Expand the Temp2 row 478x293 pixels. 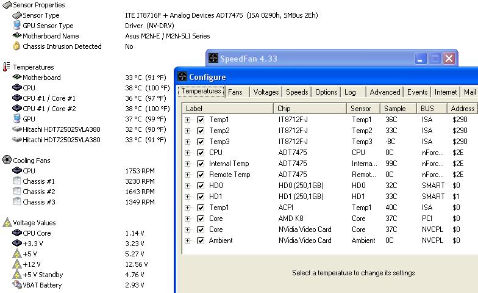[188, 131]
